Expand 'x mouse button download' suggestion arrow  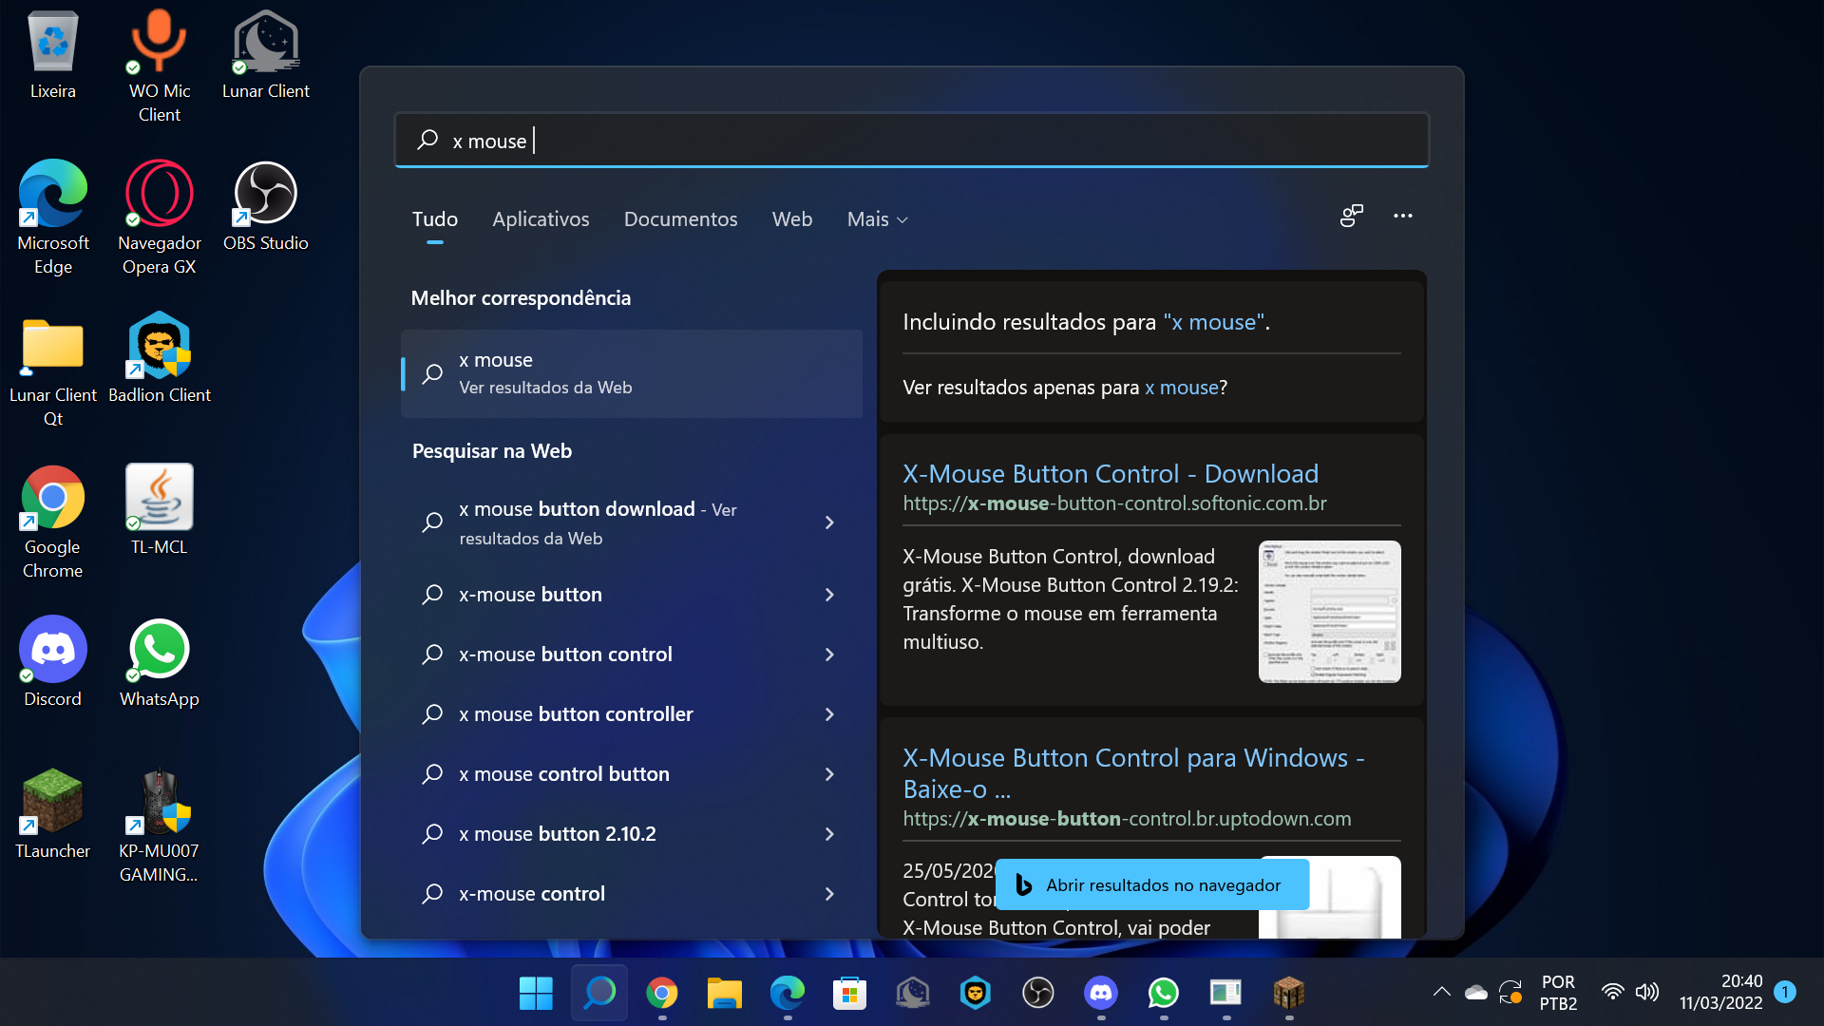[829, 522]
